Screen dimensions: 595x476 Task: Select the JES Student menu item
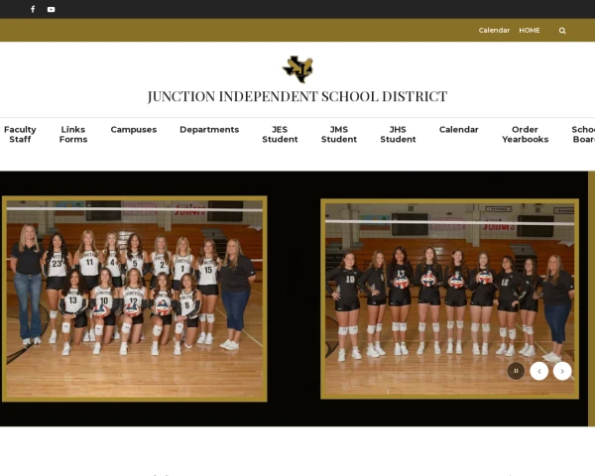280,135
